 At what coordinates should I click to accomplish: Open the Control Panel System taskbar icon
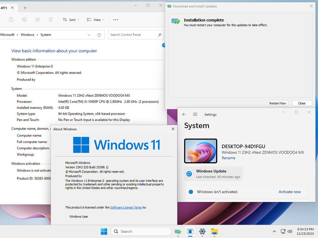click(x=190, y=231)
